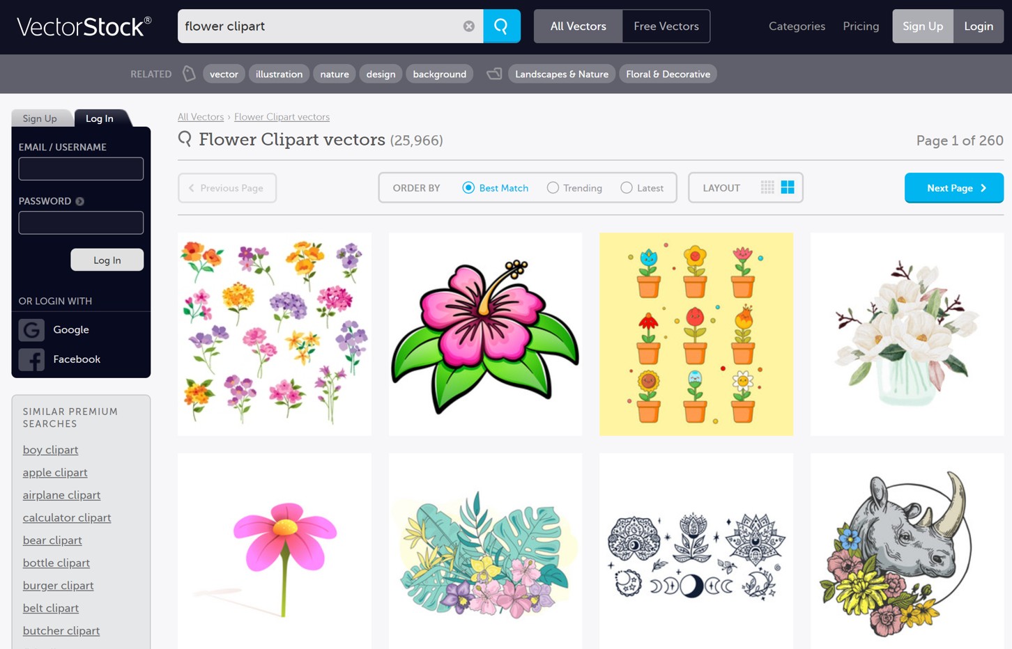Open the pink hibiscus flower thumbnail
Viewport: 1012px width, 649px height.
486,334
